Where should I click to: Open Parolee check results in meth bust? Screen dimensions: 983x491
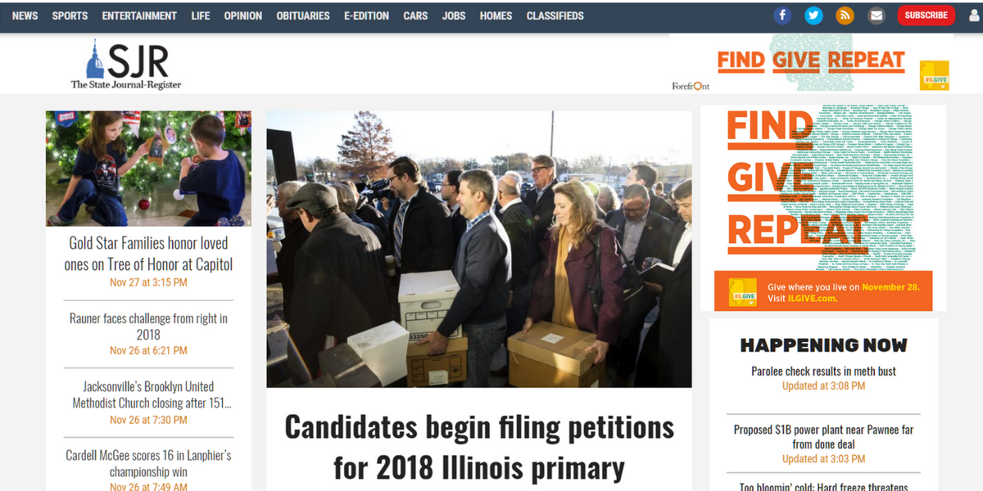click(823, 371)
